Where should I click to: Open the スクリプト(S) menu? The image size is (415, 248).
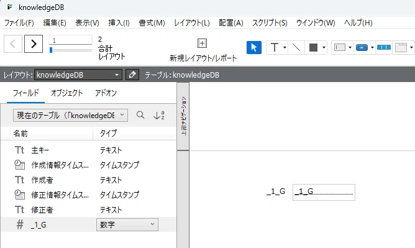tap(270, 23)
